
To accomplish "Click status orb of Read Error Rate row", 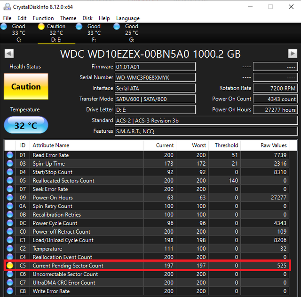I will point(10,155).
